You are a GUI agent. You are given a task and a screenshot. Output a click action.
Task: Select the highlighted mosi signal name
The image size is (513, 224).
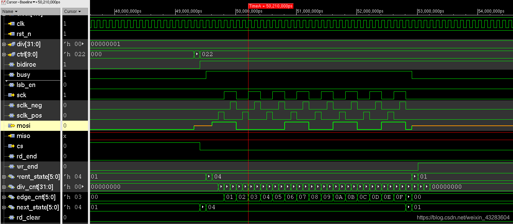(24, 126)
